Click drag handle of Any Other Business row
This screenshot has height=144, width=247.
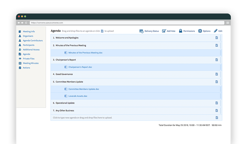tap(221, 111)
